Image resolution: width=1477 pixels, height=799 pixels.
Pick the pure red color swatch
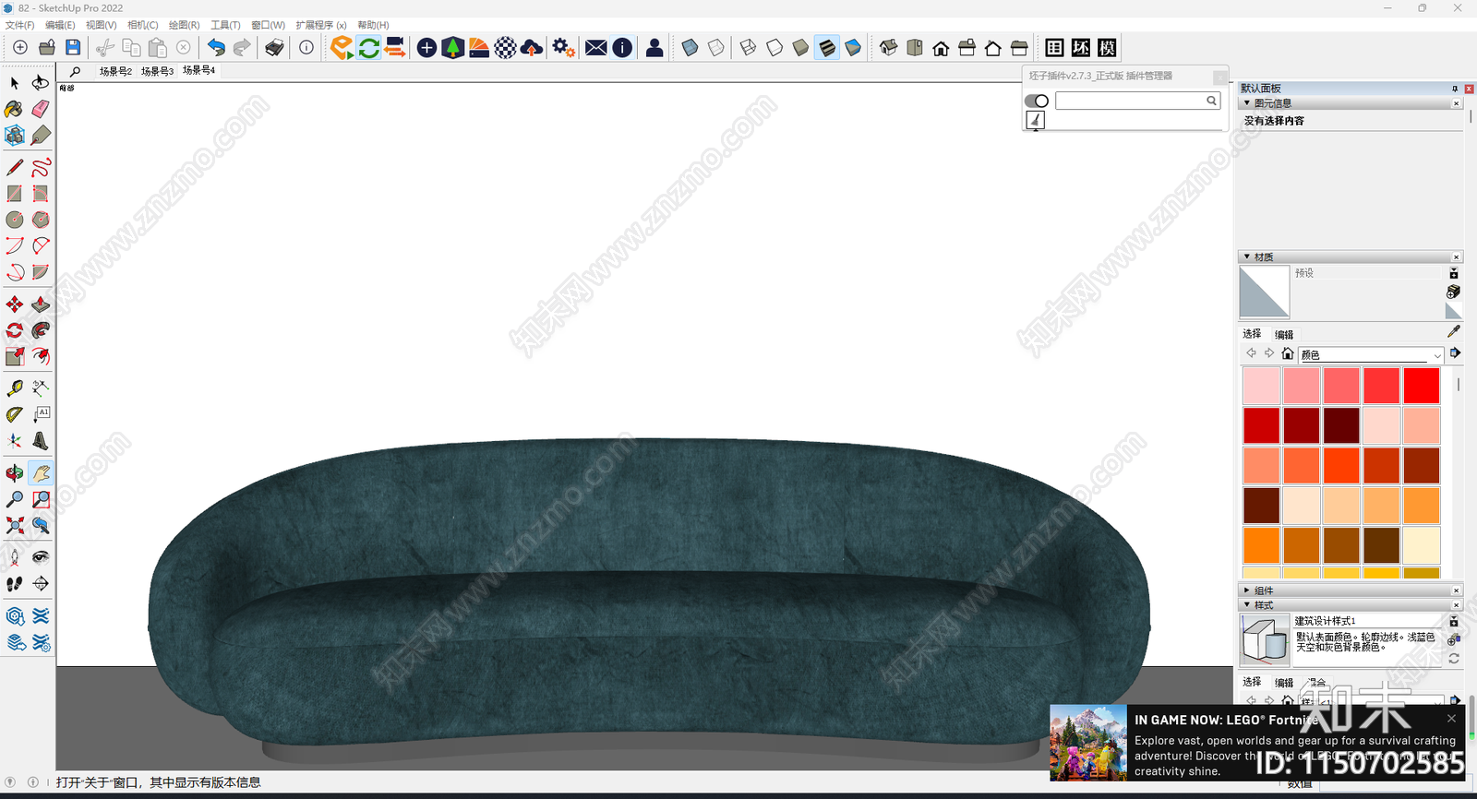pyautogui.click(x=1422, y=386)
